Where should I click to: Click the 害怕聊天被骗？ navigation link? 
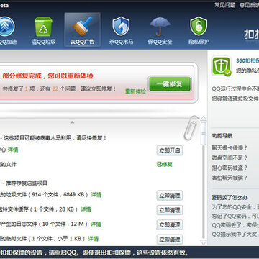230,178
